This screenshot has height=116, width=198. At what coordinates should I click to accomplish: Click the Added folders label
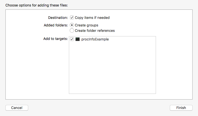pyautogui.click(x=56, y=25)
